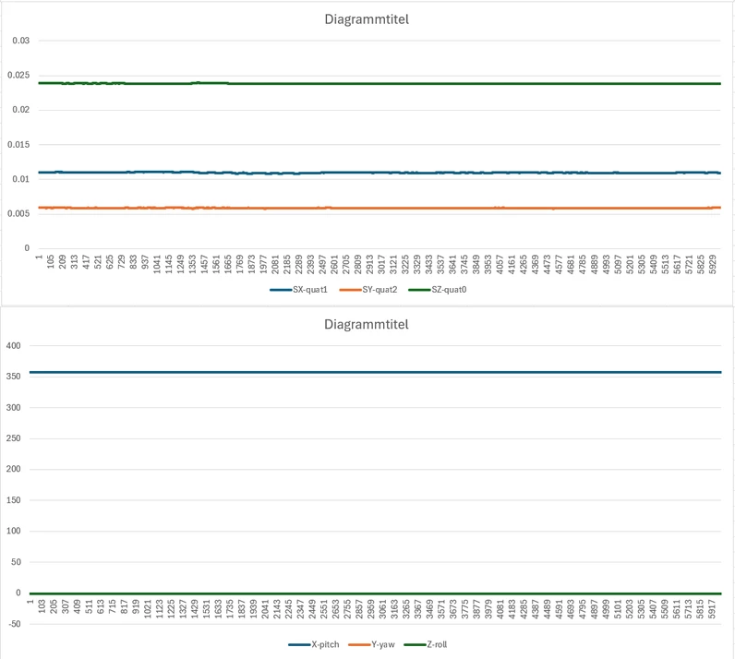Click the 300 axis label

14,407
